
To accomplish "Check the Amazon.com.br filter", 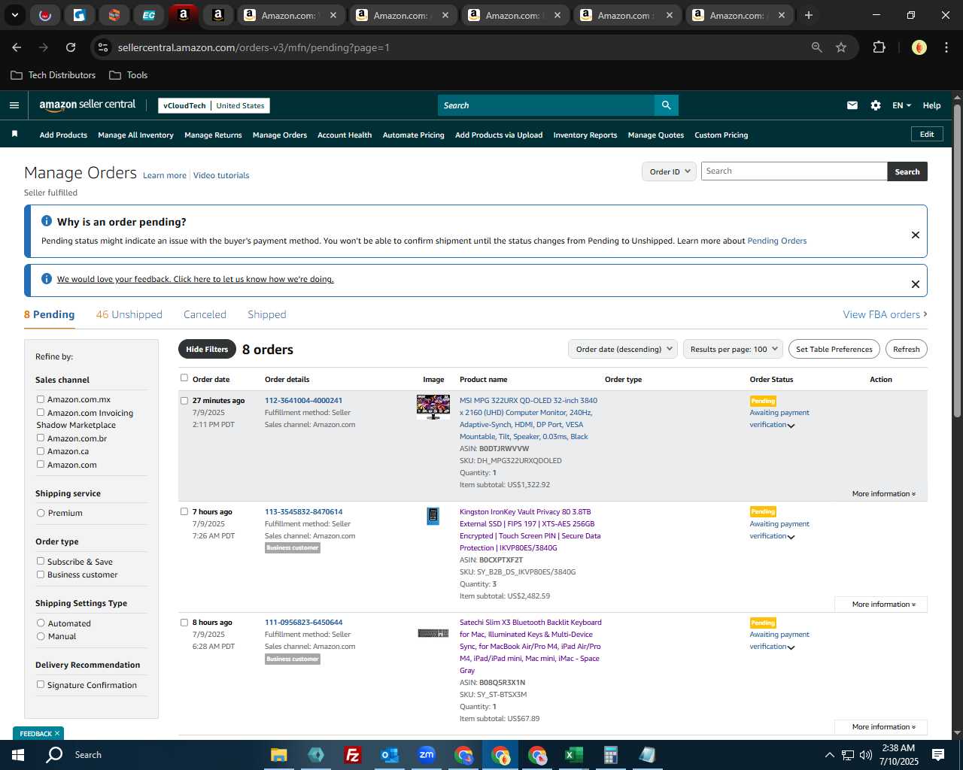I will coord(41,438).
